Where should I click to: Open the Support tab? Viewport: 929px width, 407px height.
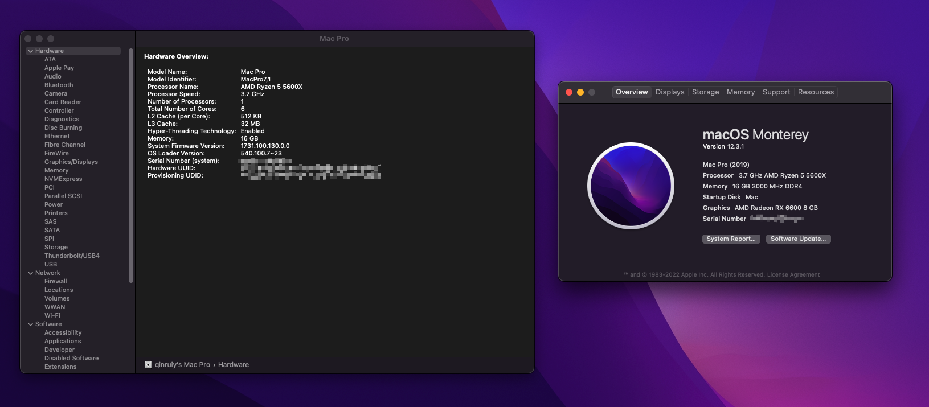[x=776, y=92]
